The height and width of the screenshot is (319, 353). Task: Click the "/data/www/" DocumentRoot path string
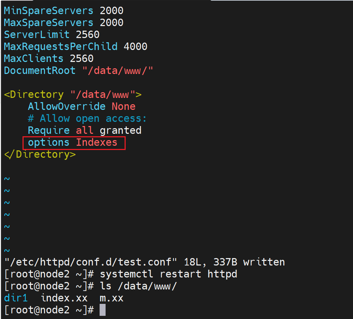coord(118,70)
